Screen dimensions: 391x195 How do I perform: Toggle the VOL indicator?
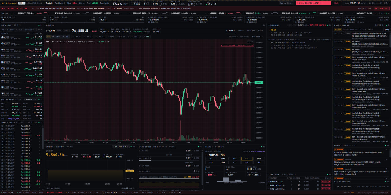coord(147,36)
